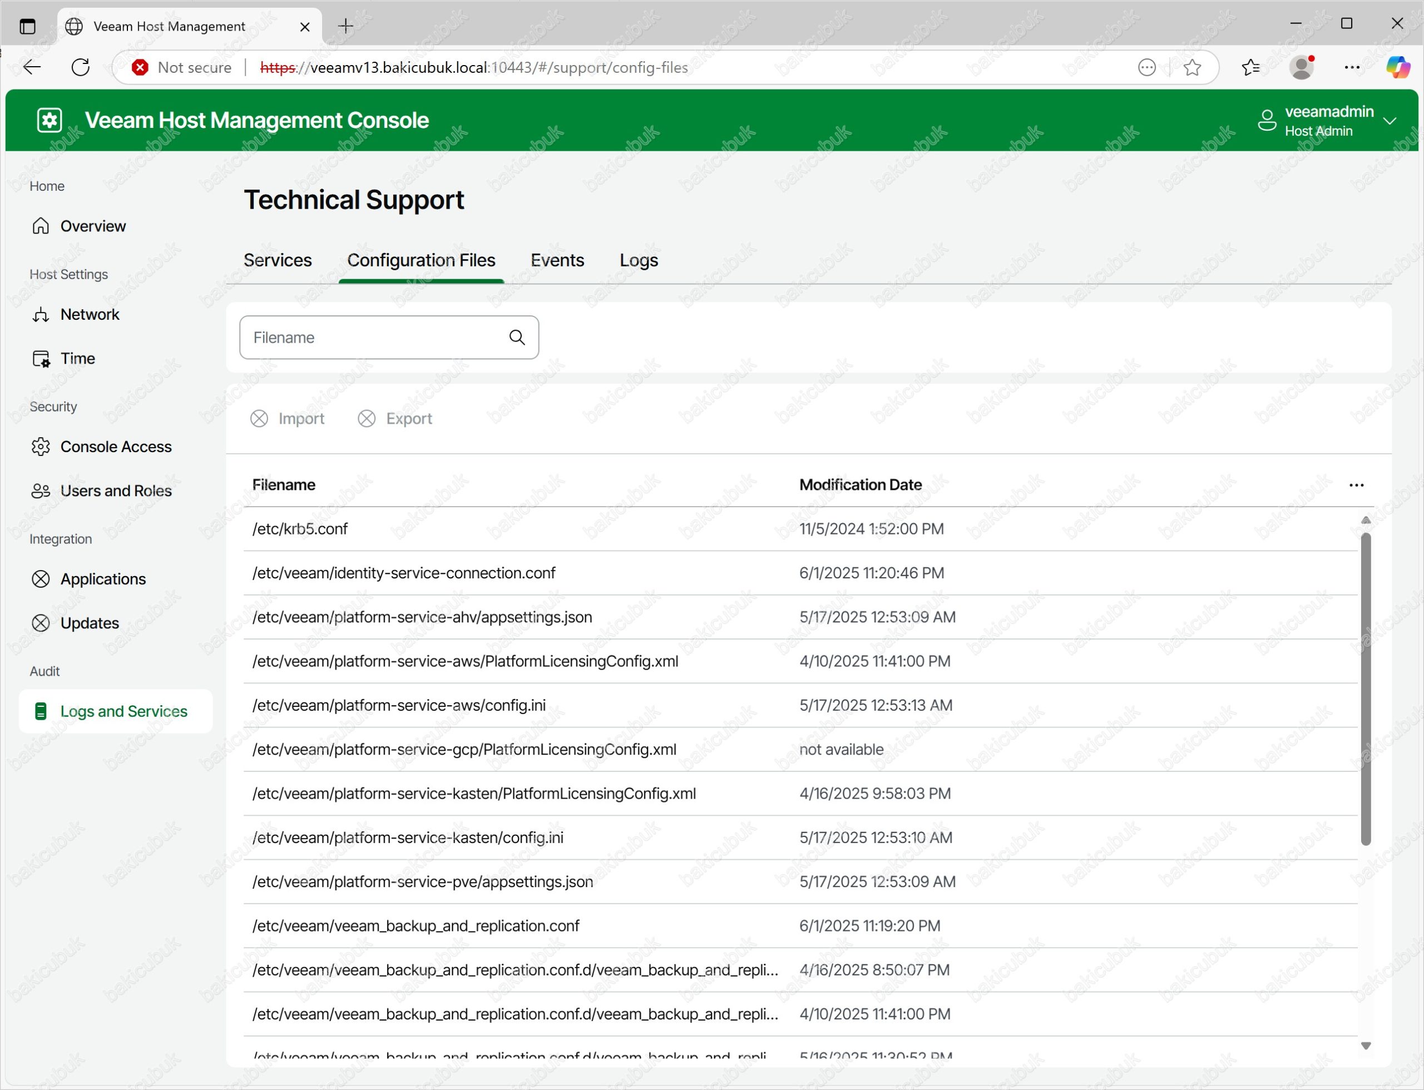Open the Updates page
The height and width of the screenshot is (1090, 1424).
[90, 623]
